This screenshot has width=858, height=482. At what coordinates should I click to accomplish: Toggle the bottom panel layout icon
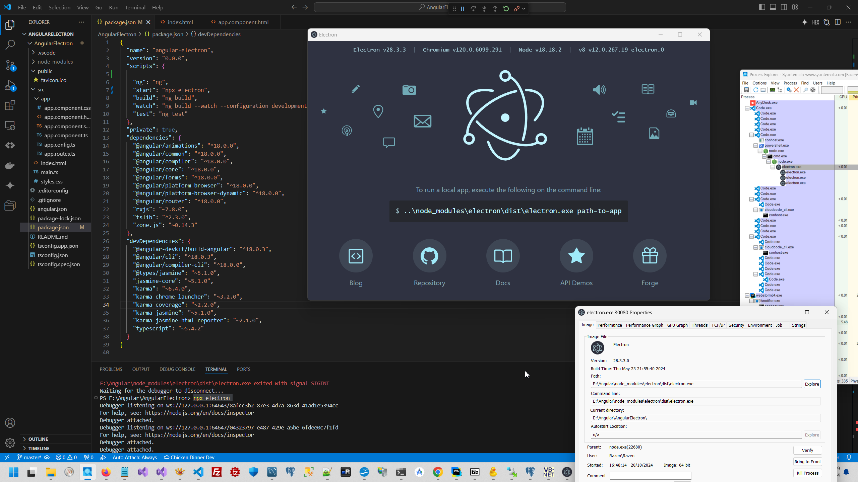click(773, 7)
